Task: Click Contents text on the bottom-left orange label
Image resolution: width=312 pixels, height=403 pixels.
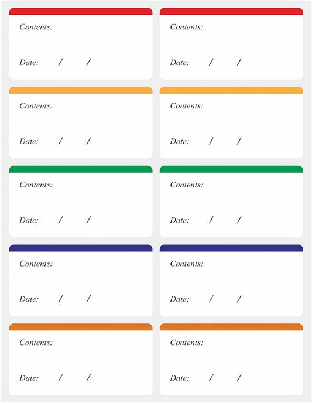Action: [36, 343]
